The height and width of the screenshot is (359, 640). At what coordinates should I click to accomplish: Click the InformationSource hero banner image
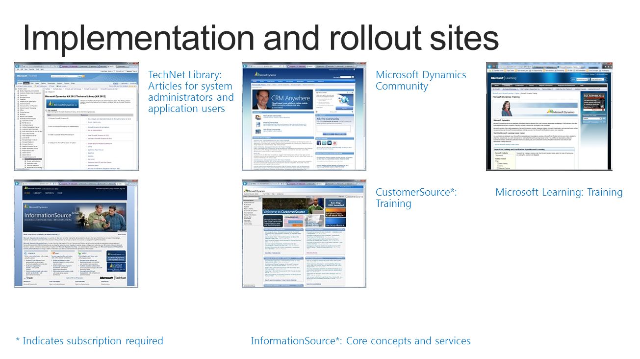[75, 217]
